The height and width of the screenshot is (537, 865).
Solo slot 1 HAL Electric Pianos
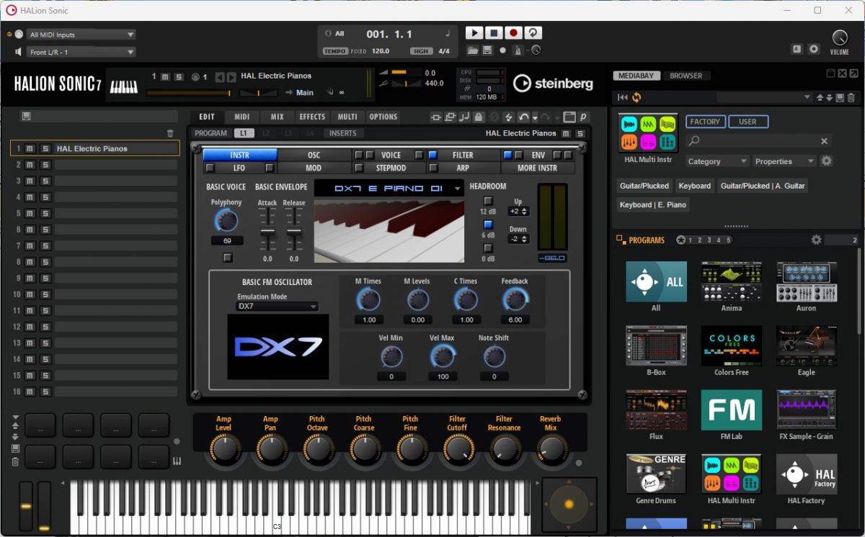[45, 148]
